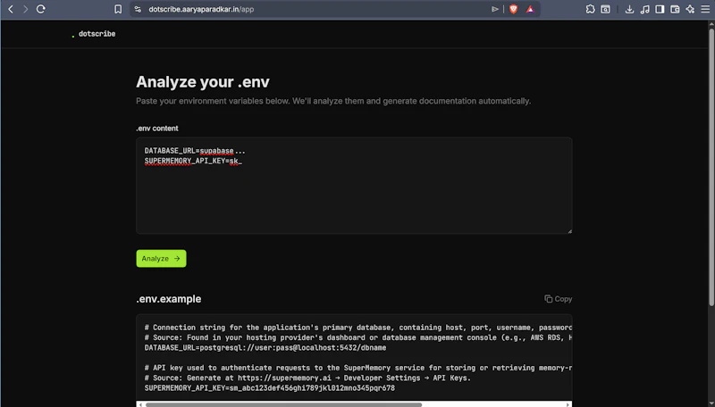715x407 pixels.
Task: Click the copy icon beside Copy
Action: [548, 299]
